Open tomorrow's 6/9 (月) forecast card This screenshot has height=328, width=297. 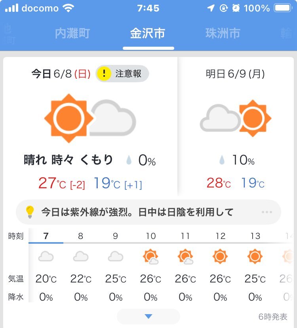pyautogui.click(x=236, y=127)
